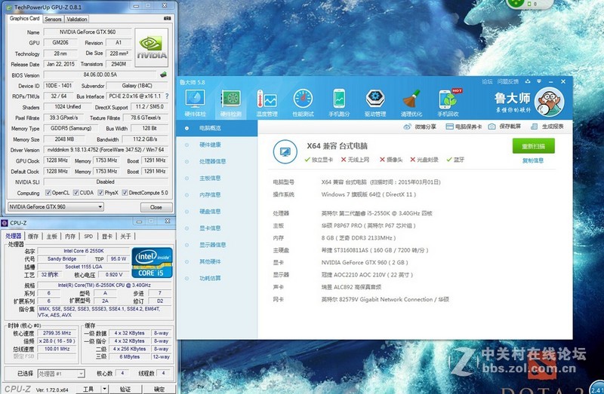Click the GPU-Z BIOS save chip icon
The height and width of the screenshot is (394, 604).
pos(163,74)
